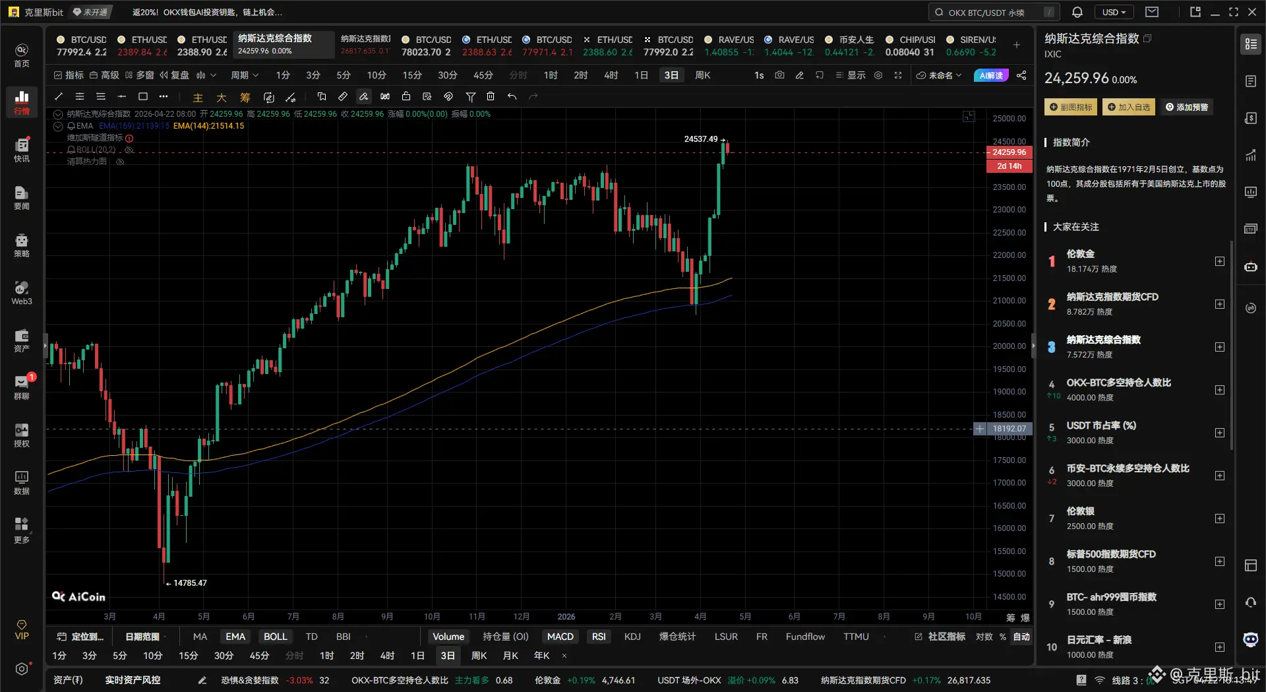The width and height of the screenshot is (1266, 692).
Task: Click the 添加预警 add alert button
Action: [1187, 107]
